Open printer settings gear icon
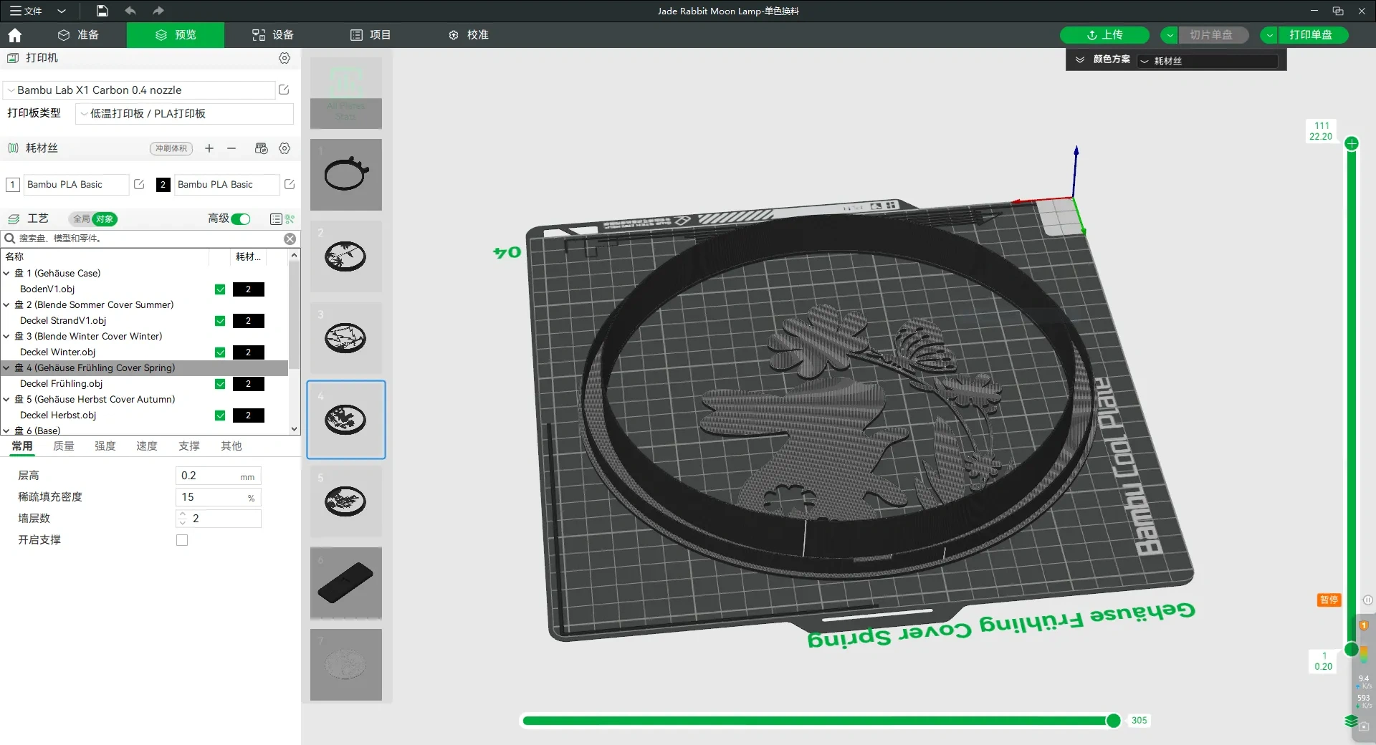1376x745 pixels. (285, 58)
